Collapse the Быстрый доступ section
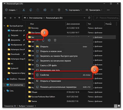 [4, 26]
